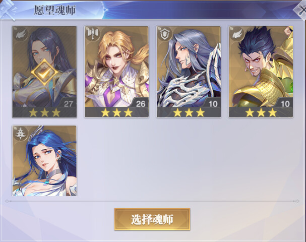Click the 愿望魂师 title text
The width and height of the screenshot is (306, 242).
coord(55,10)
